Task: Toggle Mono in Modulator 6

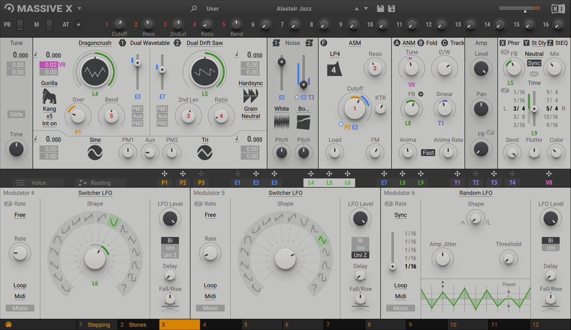Action: tap(400, 308)
